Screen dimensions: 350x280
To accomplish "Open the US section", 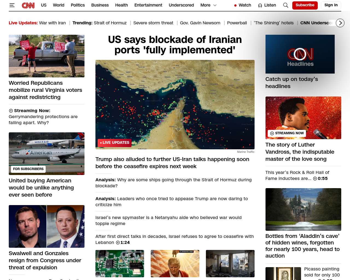I will pos(44,5).
